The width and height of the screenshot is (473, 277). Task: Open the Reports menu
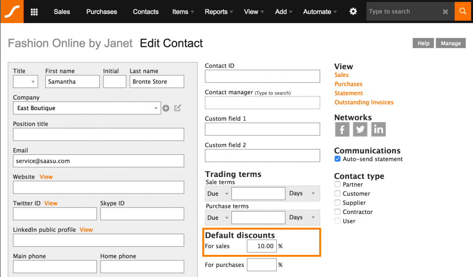[x=219, y=12]
